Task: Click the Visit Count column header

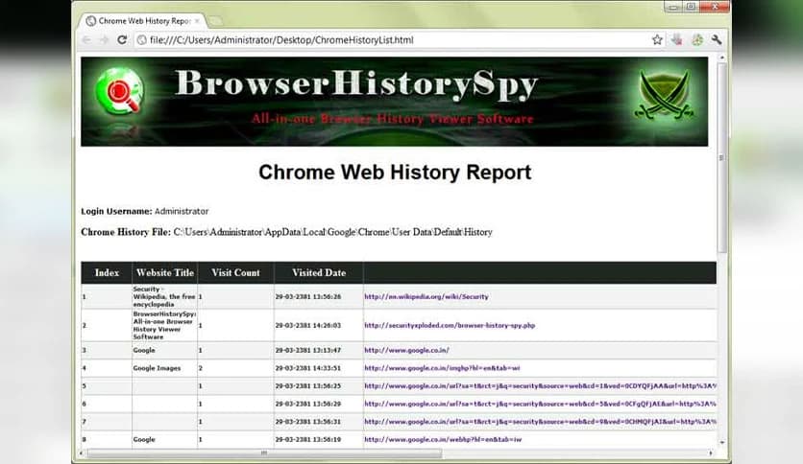Action: 235,273
